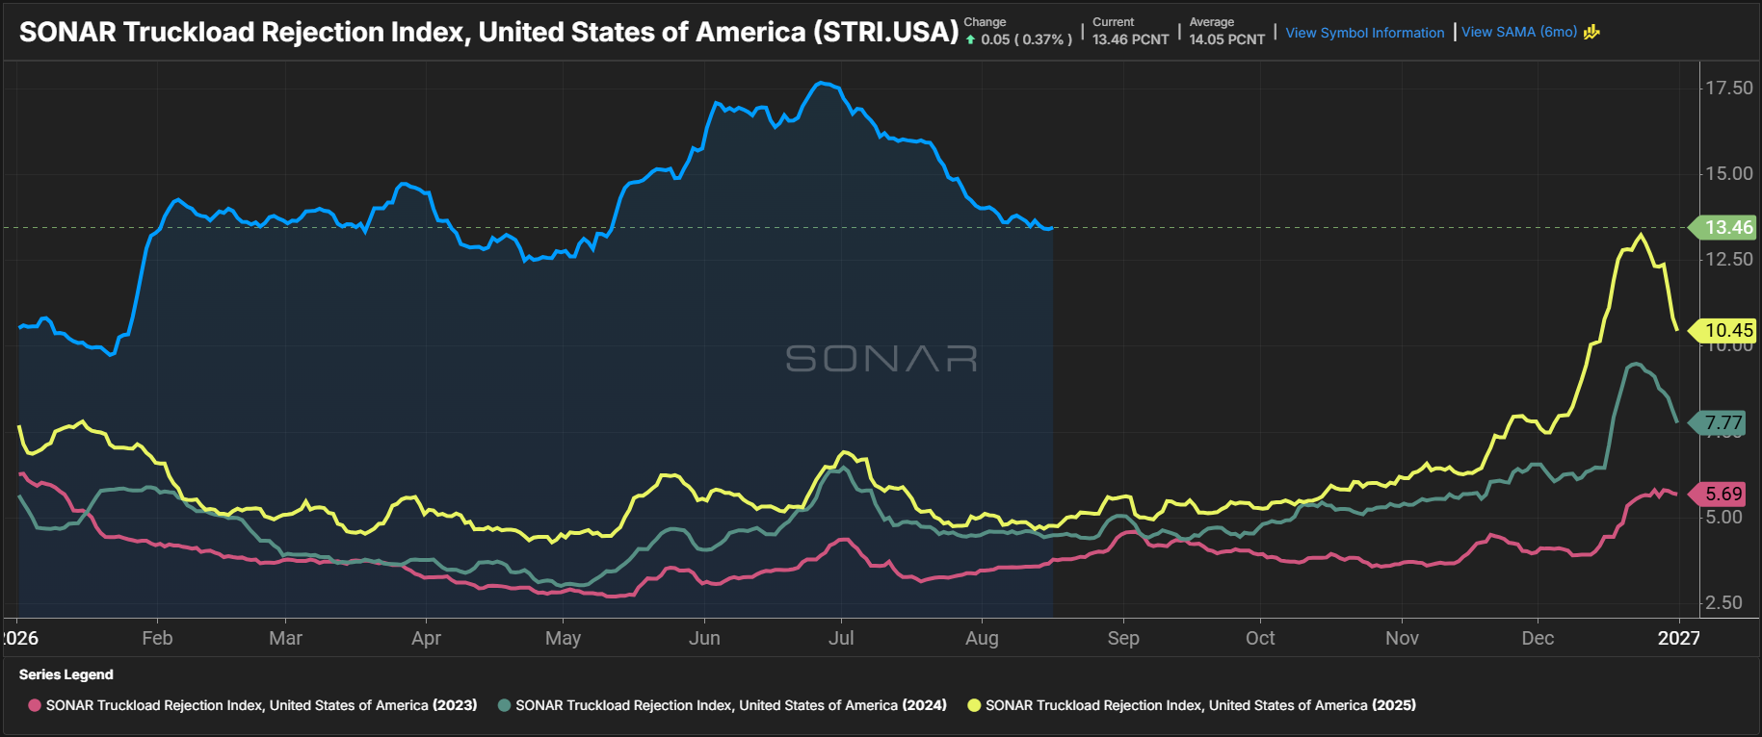Image resolution: width=1762 pixels, height=737 pixels.
Task: Click the yellow 2025 series legend dot
Action: tap(974, 705)
